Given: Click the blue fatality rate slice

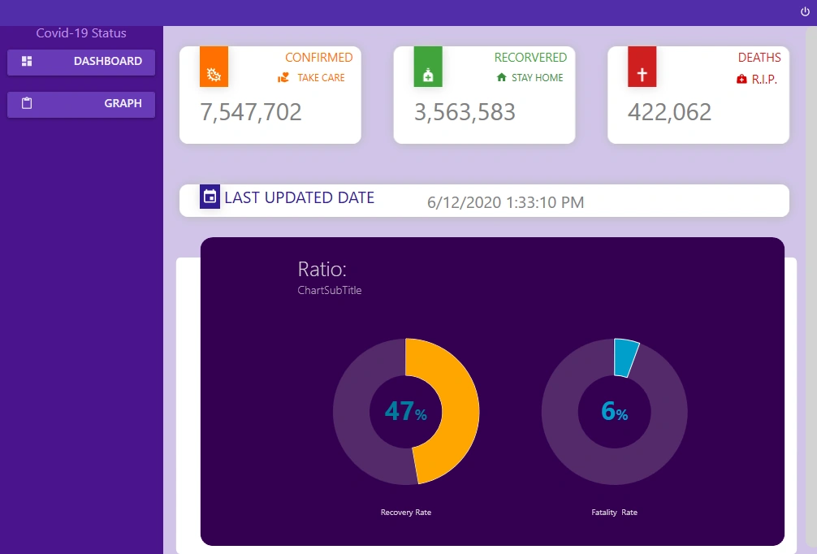Looking at the screenshot, I should (x=625, y=358).
